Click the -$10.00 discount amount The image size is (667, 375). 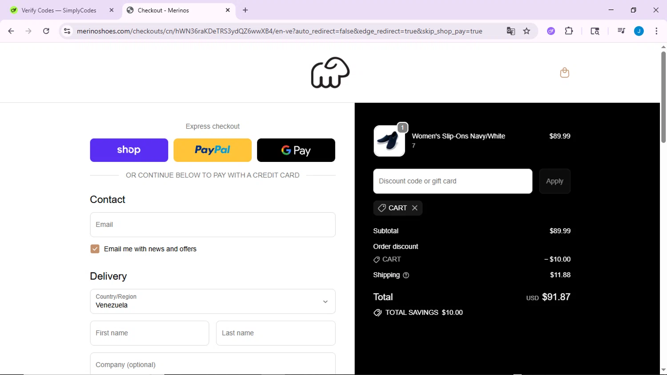tap(557, 259)
